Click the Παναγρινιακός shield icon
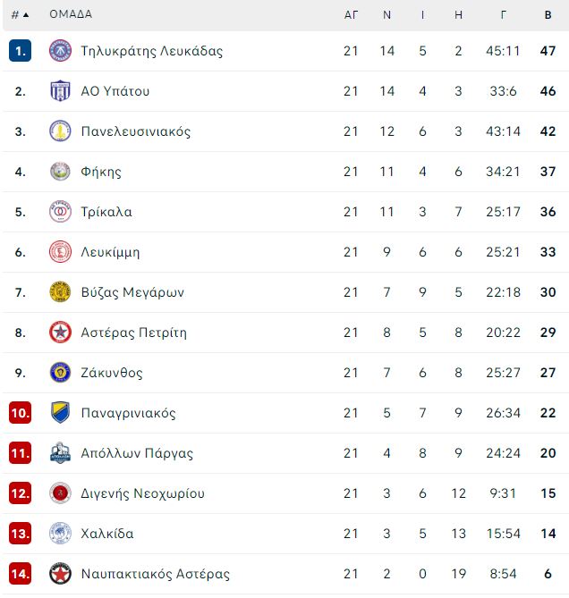The height and width of the screenshot is (598, 569). [x=60, y=412]
